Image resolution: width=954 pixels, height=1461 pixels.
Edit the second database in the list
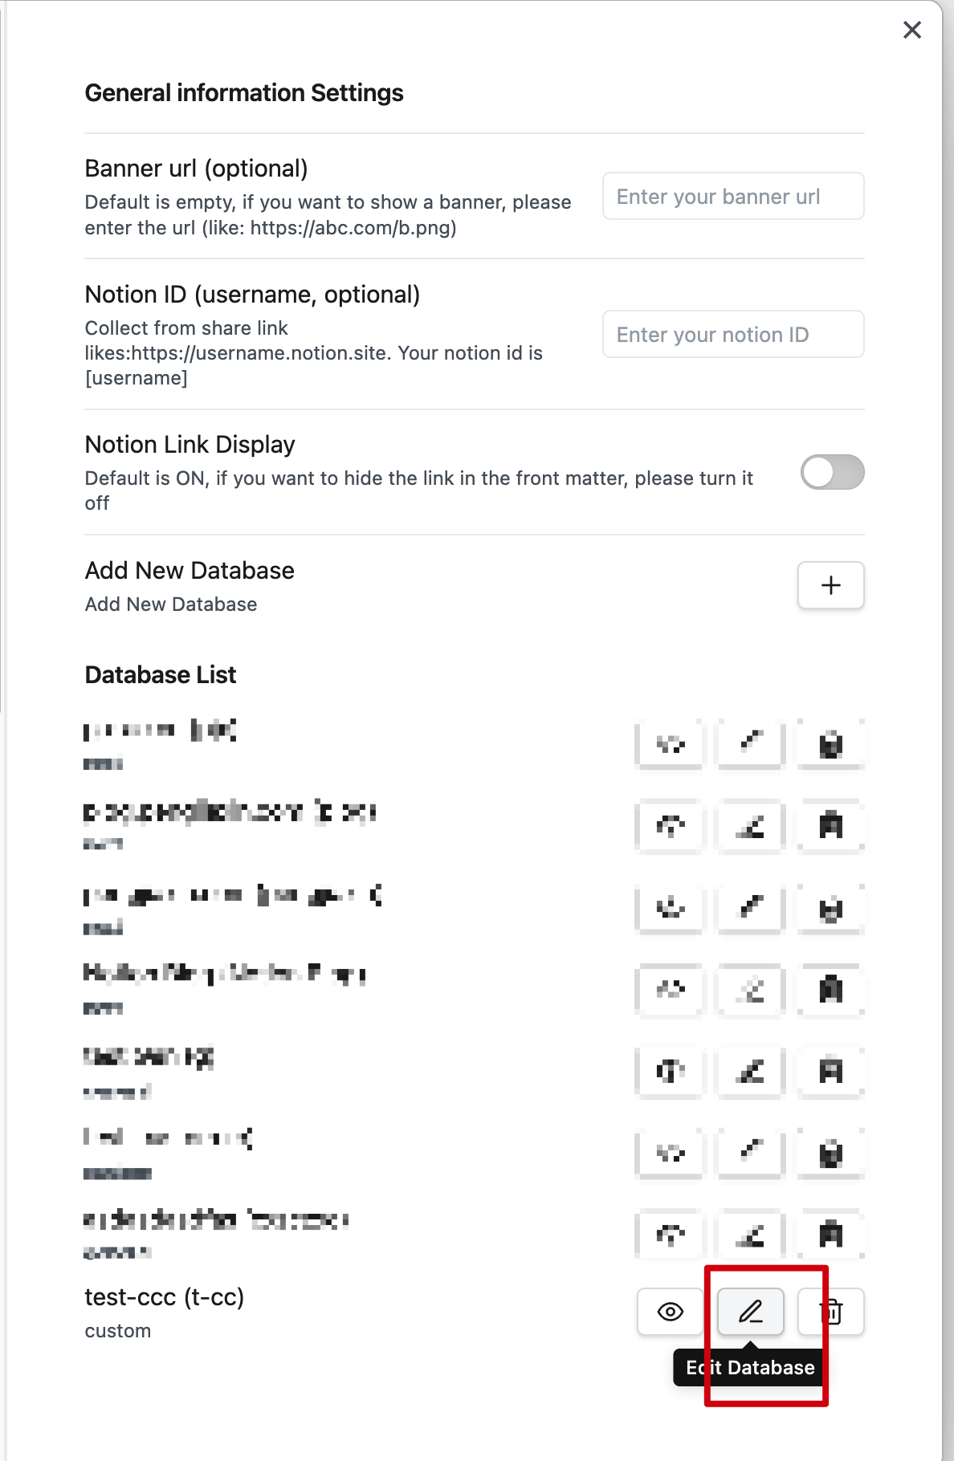click(750, 825)
